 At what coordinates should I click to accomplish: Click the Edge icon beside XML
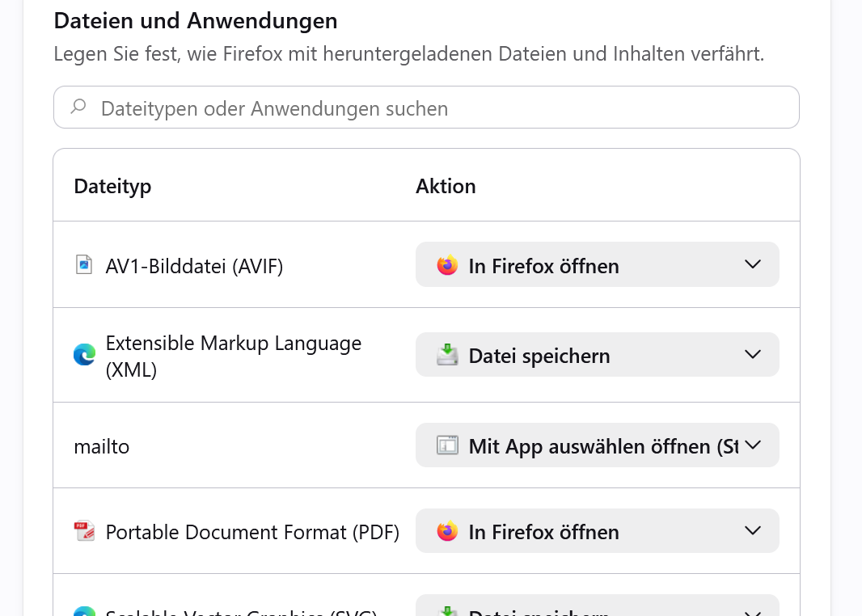85,355
